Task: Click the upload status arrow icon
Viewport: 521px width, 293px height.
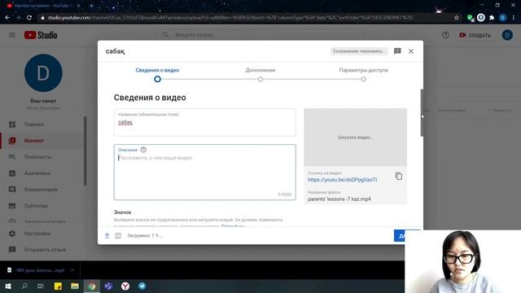Action: click(x=107, y=235)
